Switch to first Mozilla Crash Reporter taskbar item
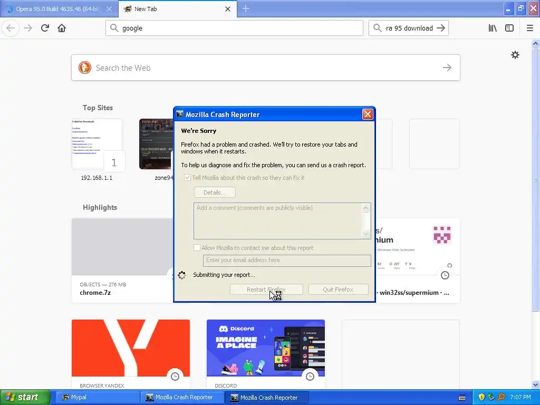This screenshot has height=405, width=540. (181, 397)
